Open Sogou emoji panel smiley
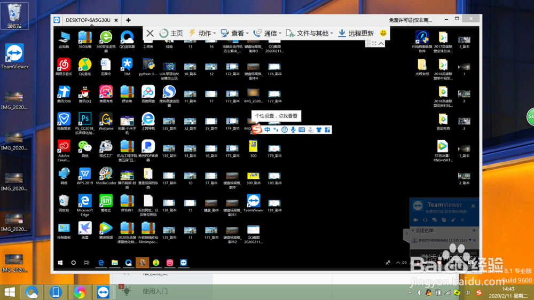This screenshot has height=300, width=534. [x=285, y=130]
